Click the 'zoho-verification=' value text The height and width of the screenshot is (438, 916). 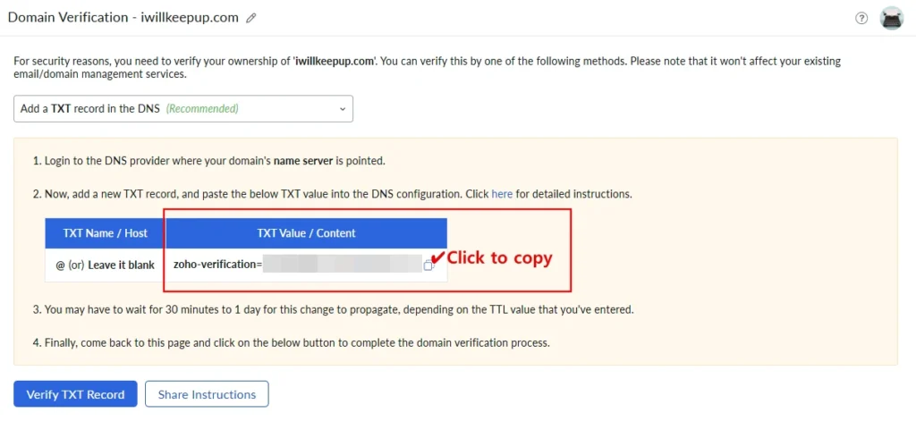pyautogui.click(x=217, y=265)
